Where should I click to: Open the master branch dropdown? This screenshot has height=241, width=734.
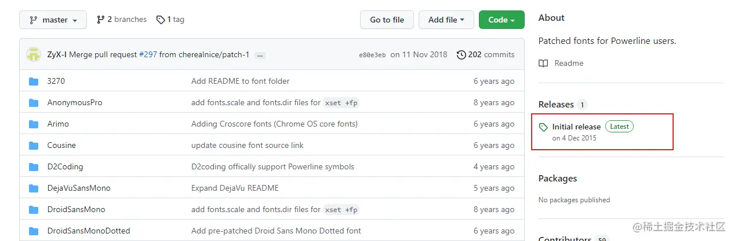(53, 20)
